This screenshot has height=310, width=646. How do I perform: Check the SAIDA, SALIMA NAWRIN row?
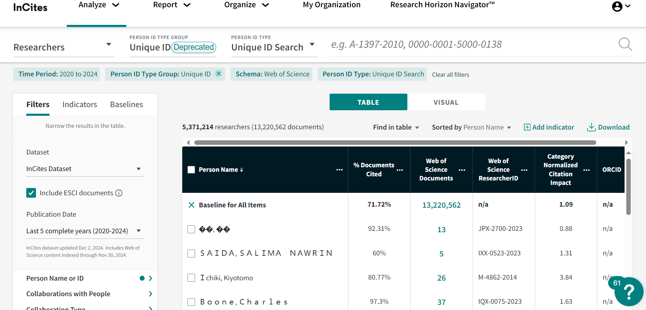pyautogui.click(x=191, y=253)
